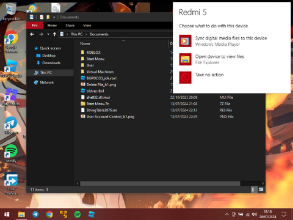Image resolution: width=293 pixels, height=220 pixels.
Task: Go forward using the Forward arrow
Action: pyautogui.click(x=41, y=34)
